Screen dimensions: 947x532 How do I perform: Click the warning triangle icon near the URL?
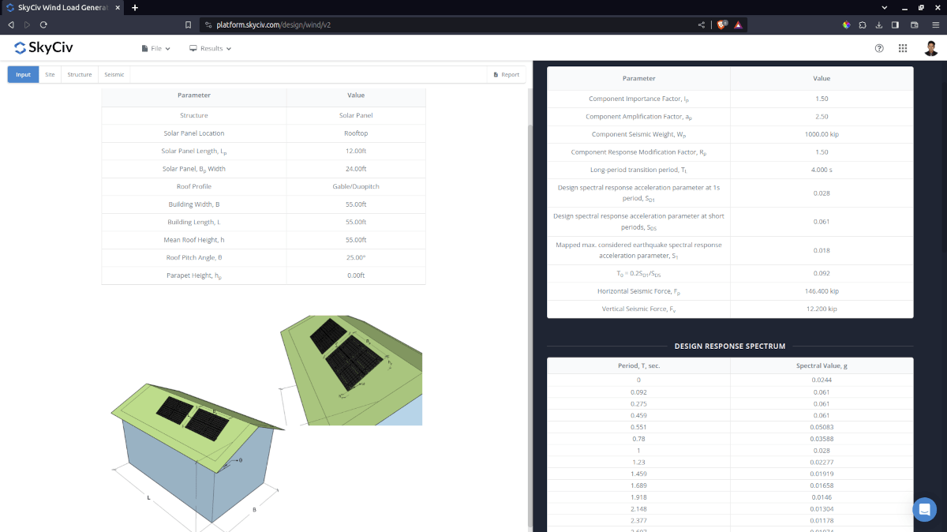coord(737,24)
